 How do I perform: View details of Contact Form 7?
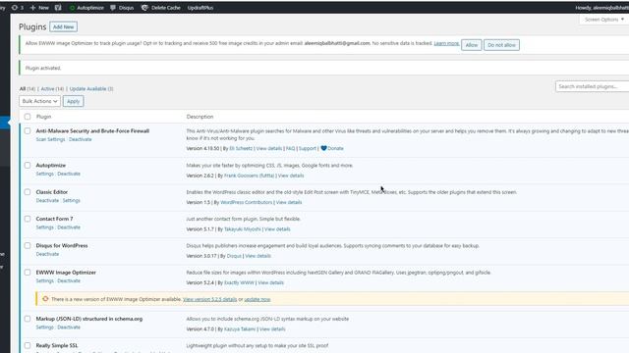[277, 229]
